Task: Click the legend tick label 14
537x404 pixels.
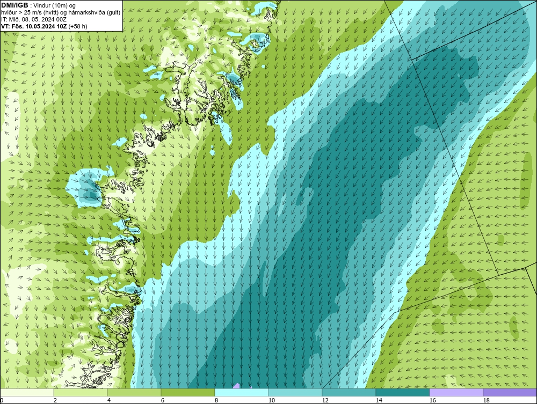Action: pos(379,400)
